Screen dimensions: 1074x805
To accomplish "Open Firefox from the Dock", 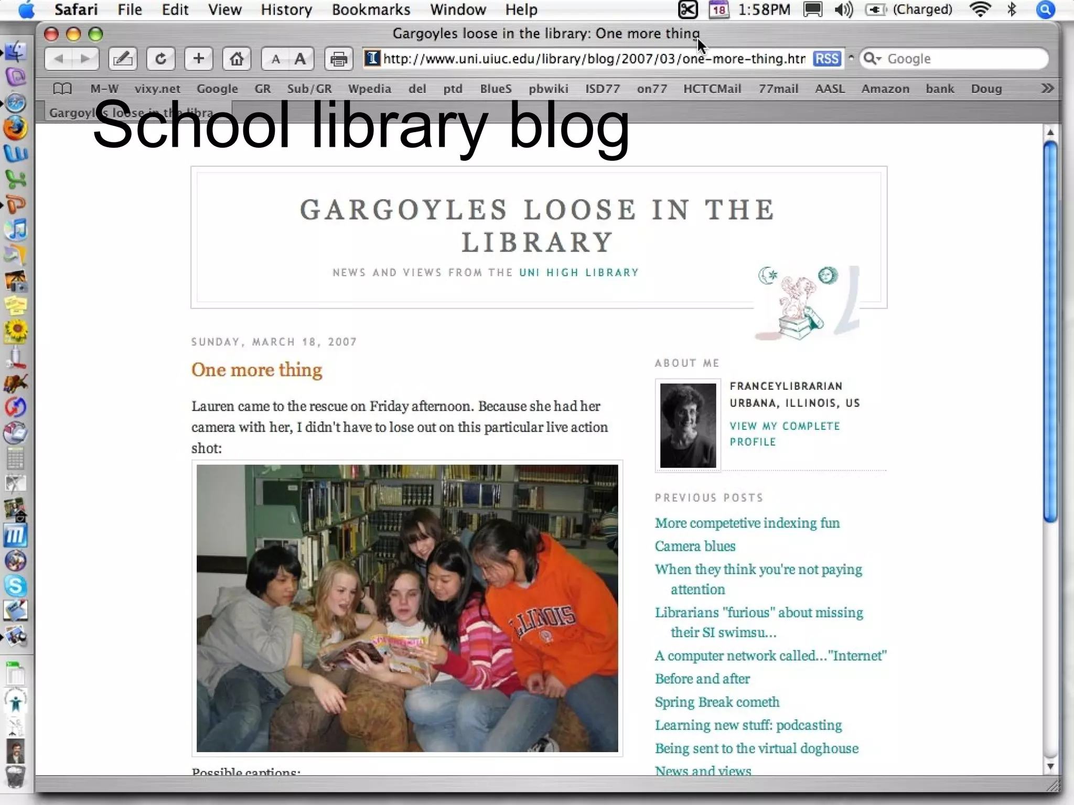I will point(16,128).
